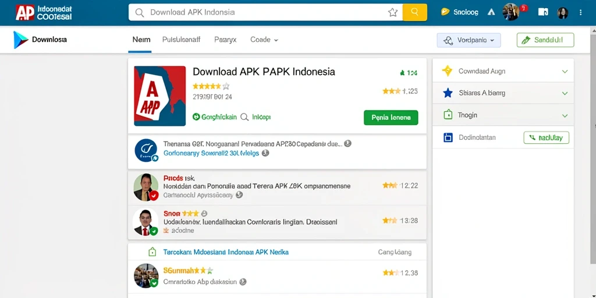Click the page scrollbar on right edge
Screen dimensions: 596x298
point(594,148)
